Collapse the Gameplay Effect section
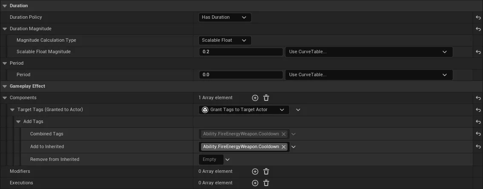 click(5, 86)
